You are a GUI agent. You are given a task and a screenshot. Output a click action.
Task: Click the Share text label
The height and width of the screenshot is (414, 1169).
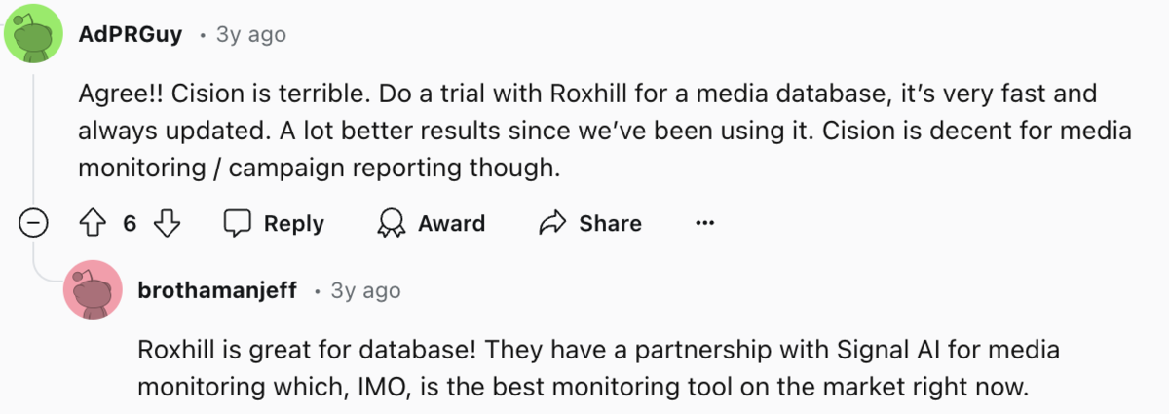(x=610, y=223)
